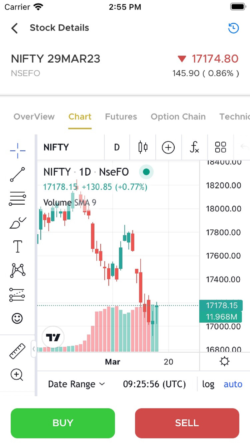Toggle auto scaling on the price axis
The width and height of the screenshot is (250, 445).
point(233,384)
